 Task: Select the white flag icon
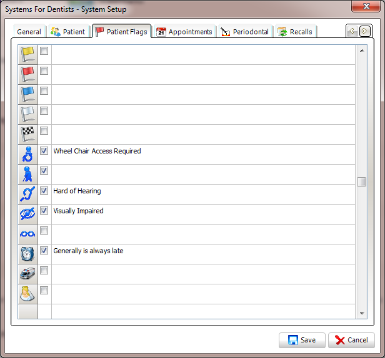[27, 114]
